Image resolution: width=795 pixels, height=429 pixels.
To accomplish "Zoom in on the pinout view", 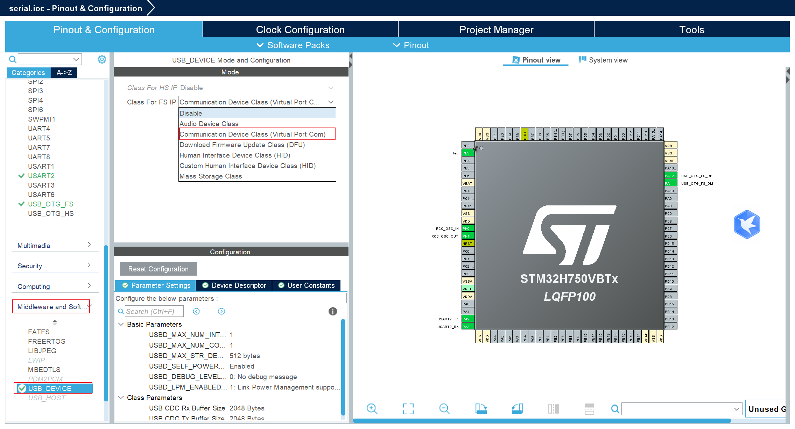I will 372,409.
